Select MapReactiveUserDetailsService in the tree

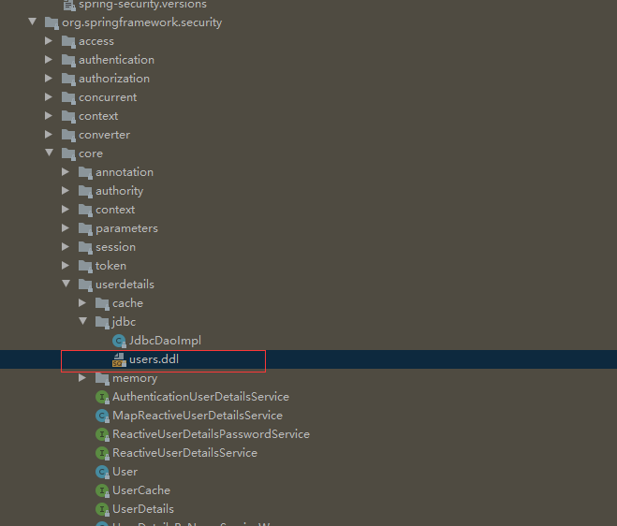click(x=198, y=415)
